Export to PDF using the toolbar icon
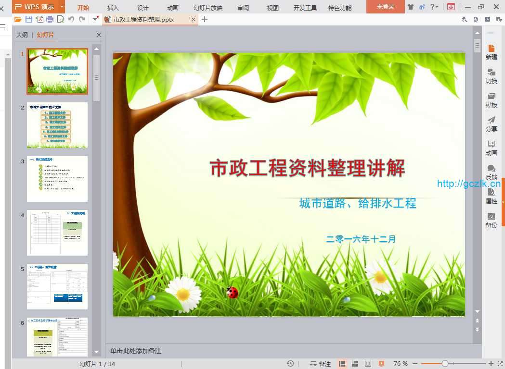 (39, 19)
